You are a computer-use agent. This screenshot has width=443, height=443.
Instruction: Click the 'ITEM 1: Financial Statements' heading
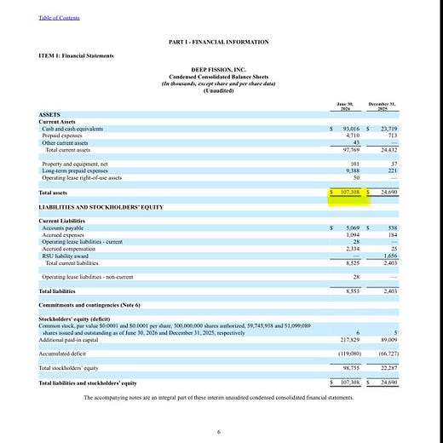pos(76,55)
